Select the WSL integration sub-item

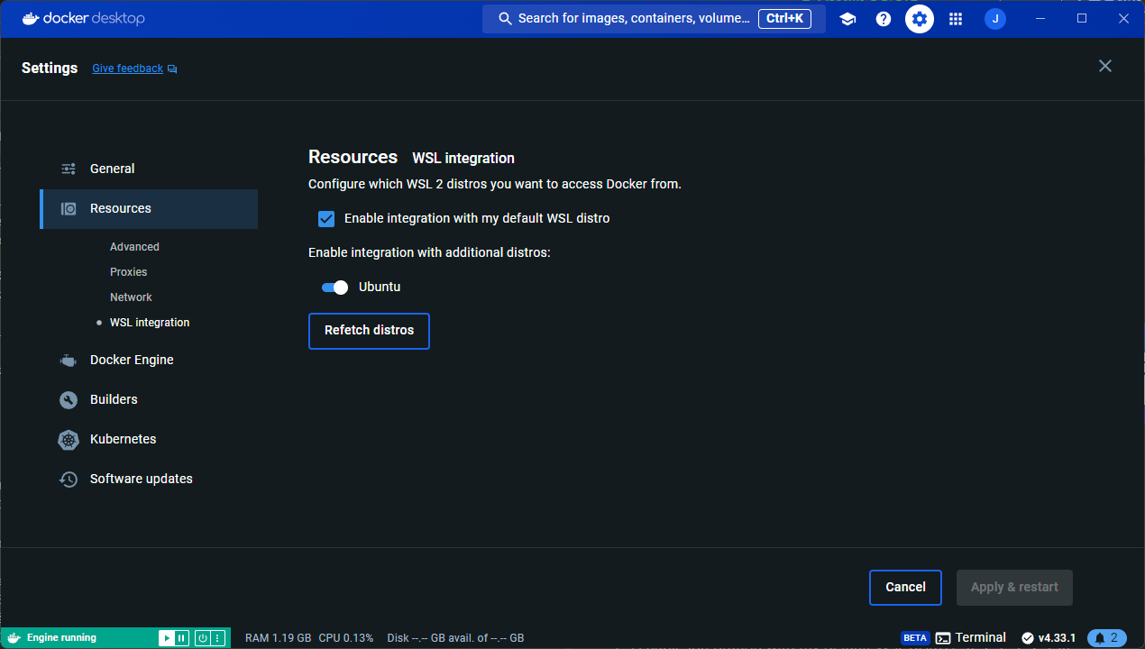(150, 322)
